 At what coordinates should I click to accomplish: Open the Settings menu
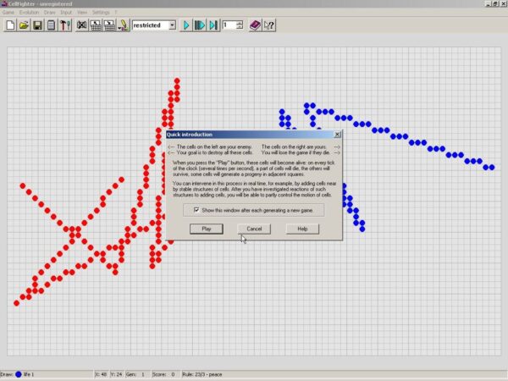point(101,13)
